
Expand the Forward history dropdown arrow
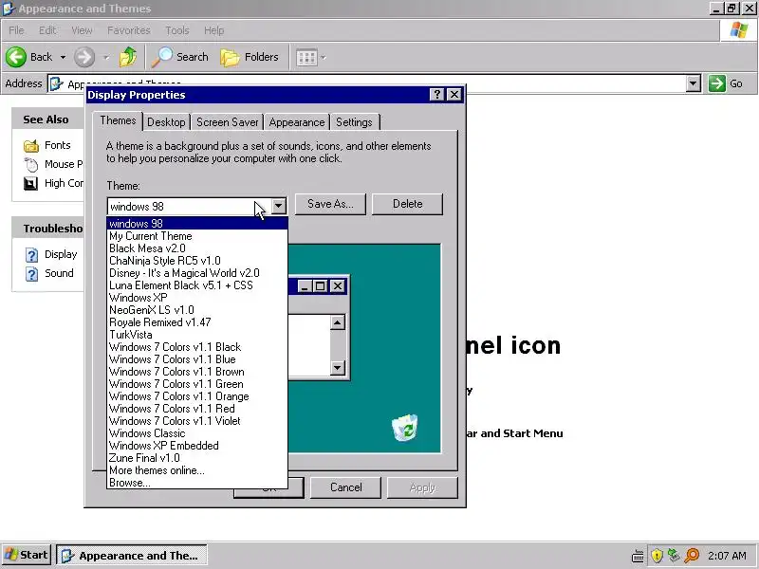(x=106, y=57)
